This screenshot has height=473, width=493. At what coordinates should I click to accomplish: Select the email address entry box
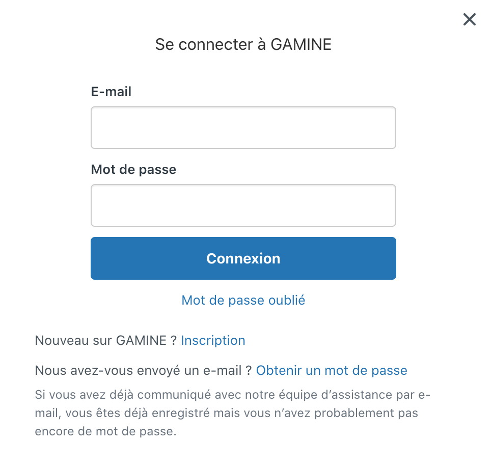tap(243, 128)
